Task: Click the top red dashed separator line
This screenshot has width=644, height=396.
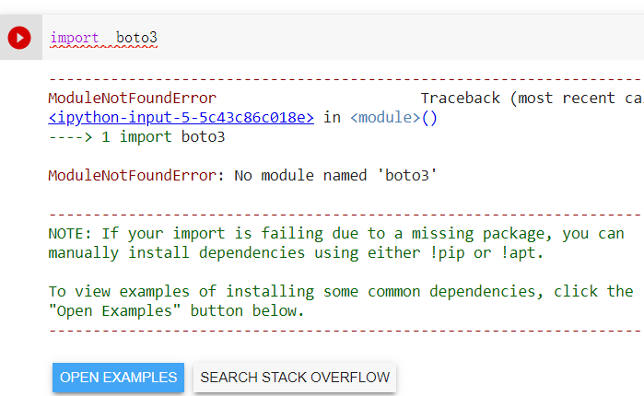Action: click(x=341, y=80)
